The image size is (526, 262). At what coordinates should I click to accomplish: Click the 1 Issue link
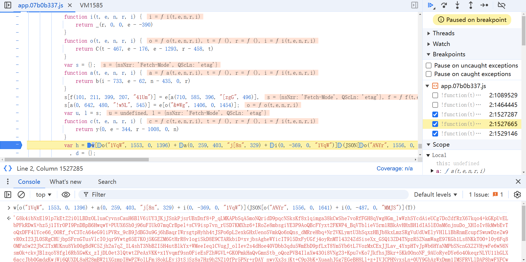tap(486, 194)
